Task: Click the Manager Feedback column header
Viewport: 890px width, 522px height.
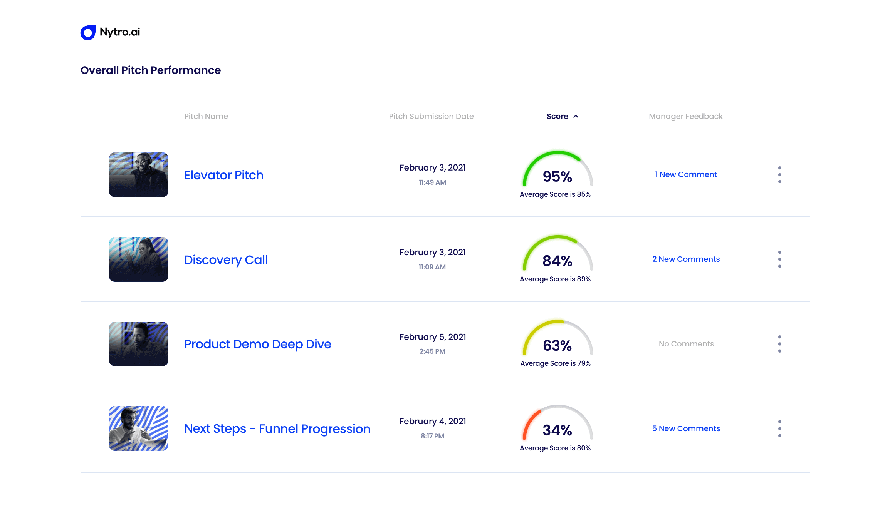Action: tap(685, 116)
